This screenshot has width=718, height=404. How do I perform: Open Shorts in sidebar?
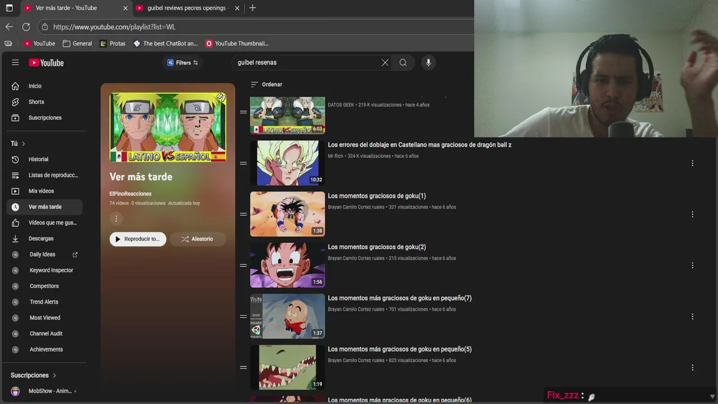point(45,102)
